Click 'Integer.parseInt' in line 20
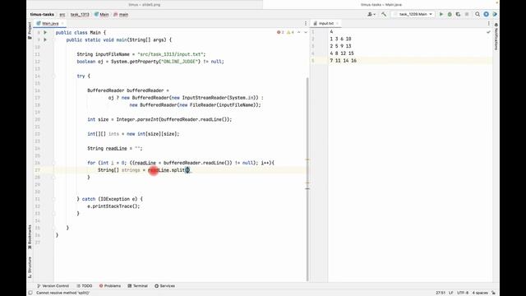526x296 pixels. (x=137, y=119)
